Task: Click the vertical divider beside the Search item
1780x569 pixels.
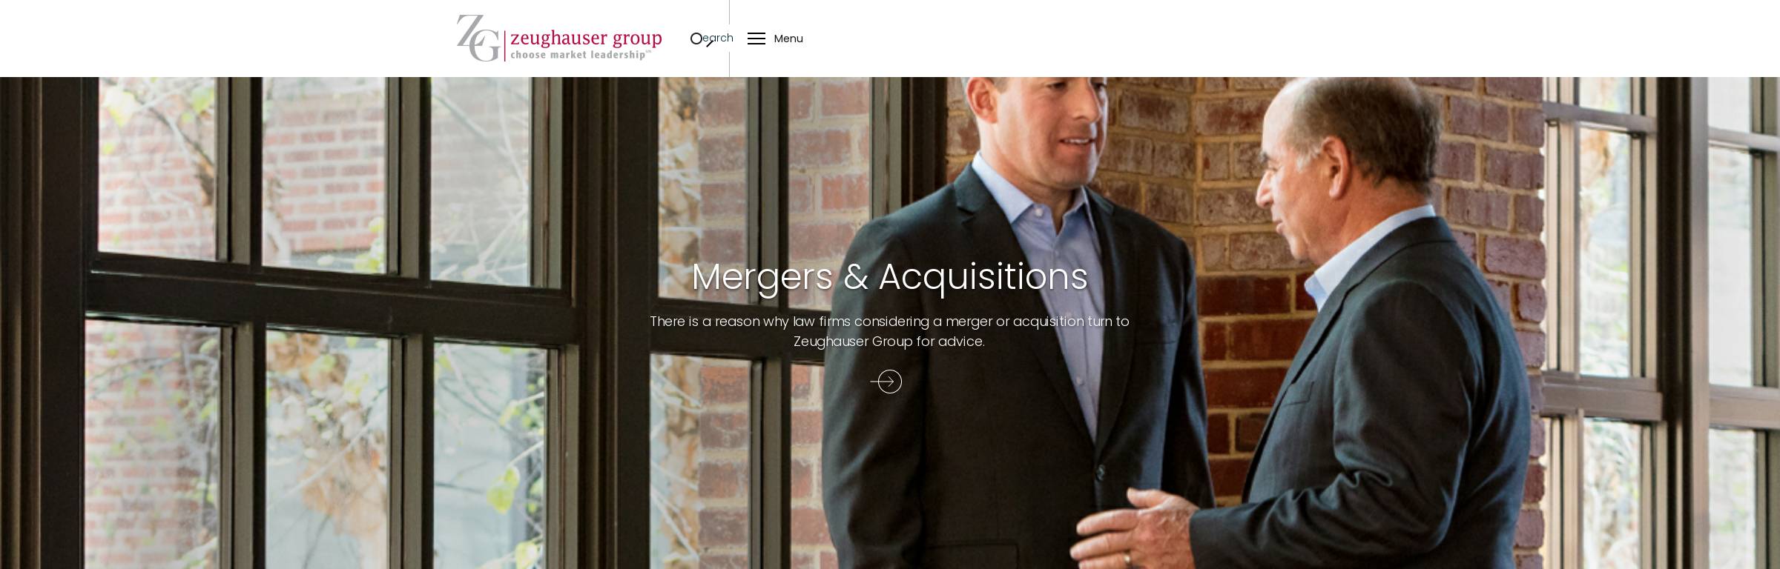Action: click(x=729, y=39)
